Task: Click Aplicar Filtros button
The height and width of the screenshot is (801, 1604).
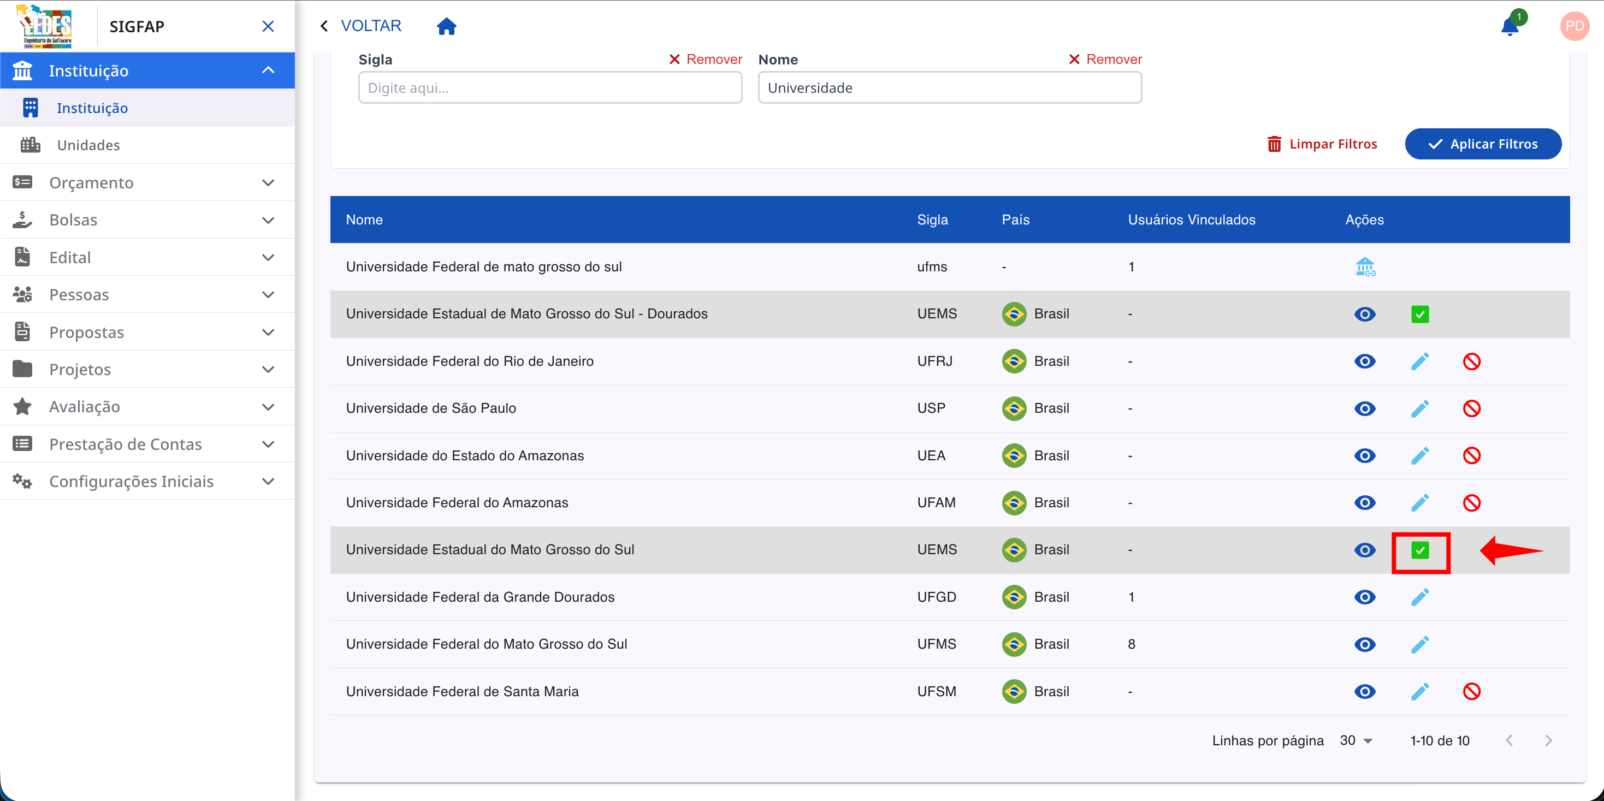Action: (1482, 144)
